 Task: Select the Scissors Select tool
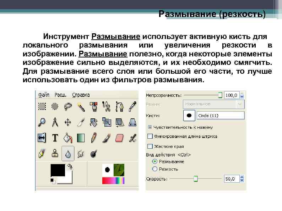pyautogui.click(x=106, y=106)
